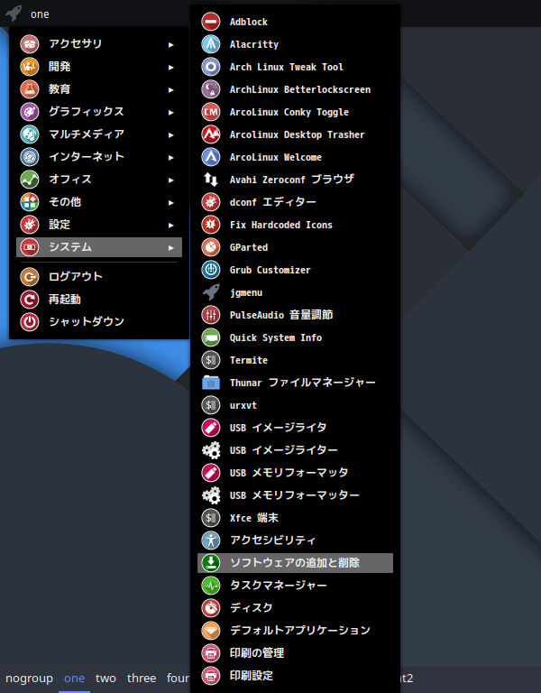Click the Termite terminal icon
Image resolution: width=541 pixels, height=693 pixels.
coord(211,360)
